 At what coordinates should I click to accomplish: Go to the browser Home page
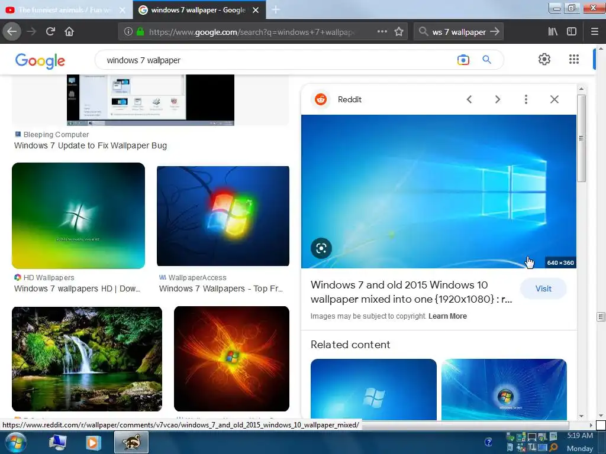(x=69, y=31)
